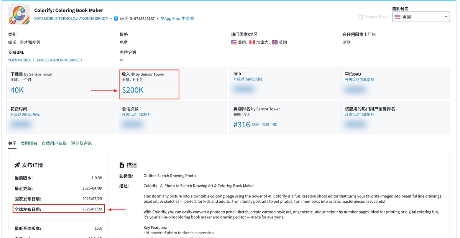Click the dropdown arrow of the country selector

(446, 17)
